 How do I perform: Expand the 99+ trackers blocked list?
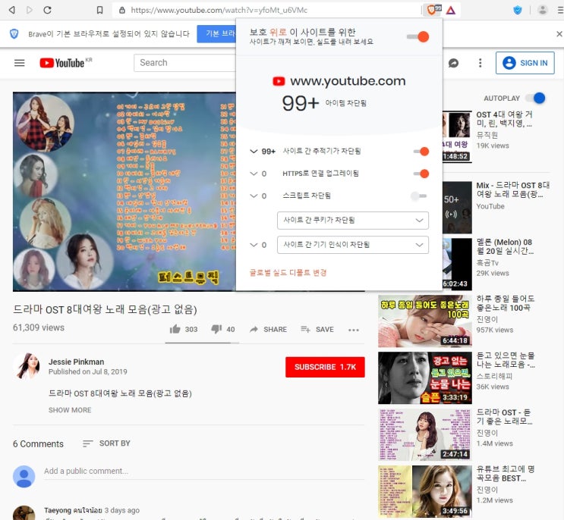pyautogui.click(x=254, y=151)
